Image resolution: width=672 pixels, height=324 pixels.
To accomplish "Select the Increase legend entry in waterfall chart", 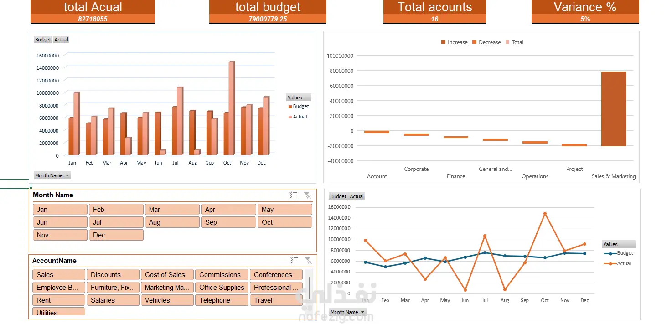I will [454, 42].
